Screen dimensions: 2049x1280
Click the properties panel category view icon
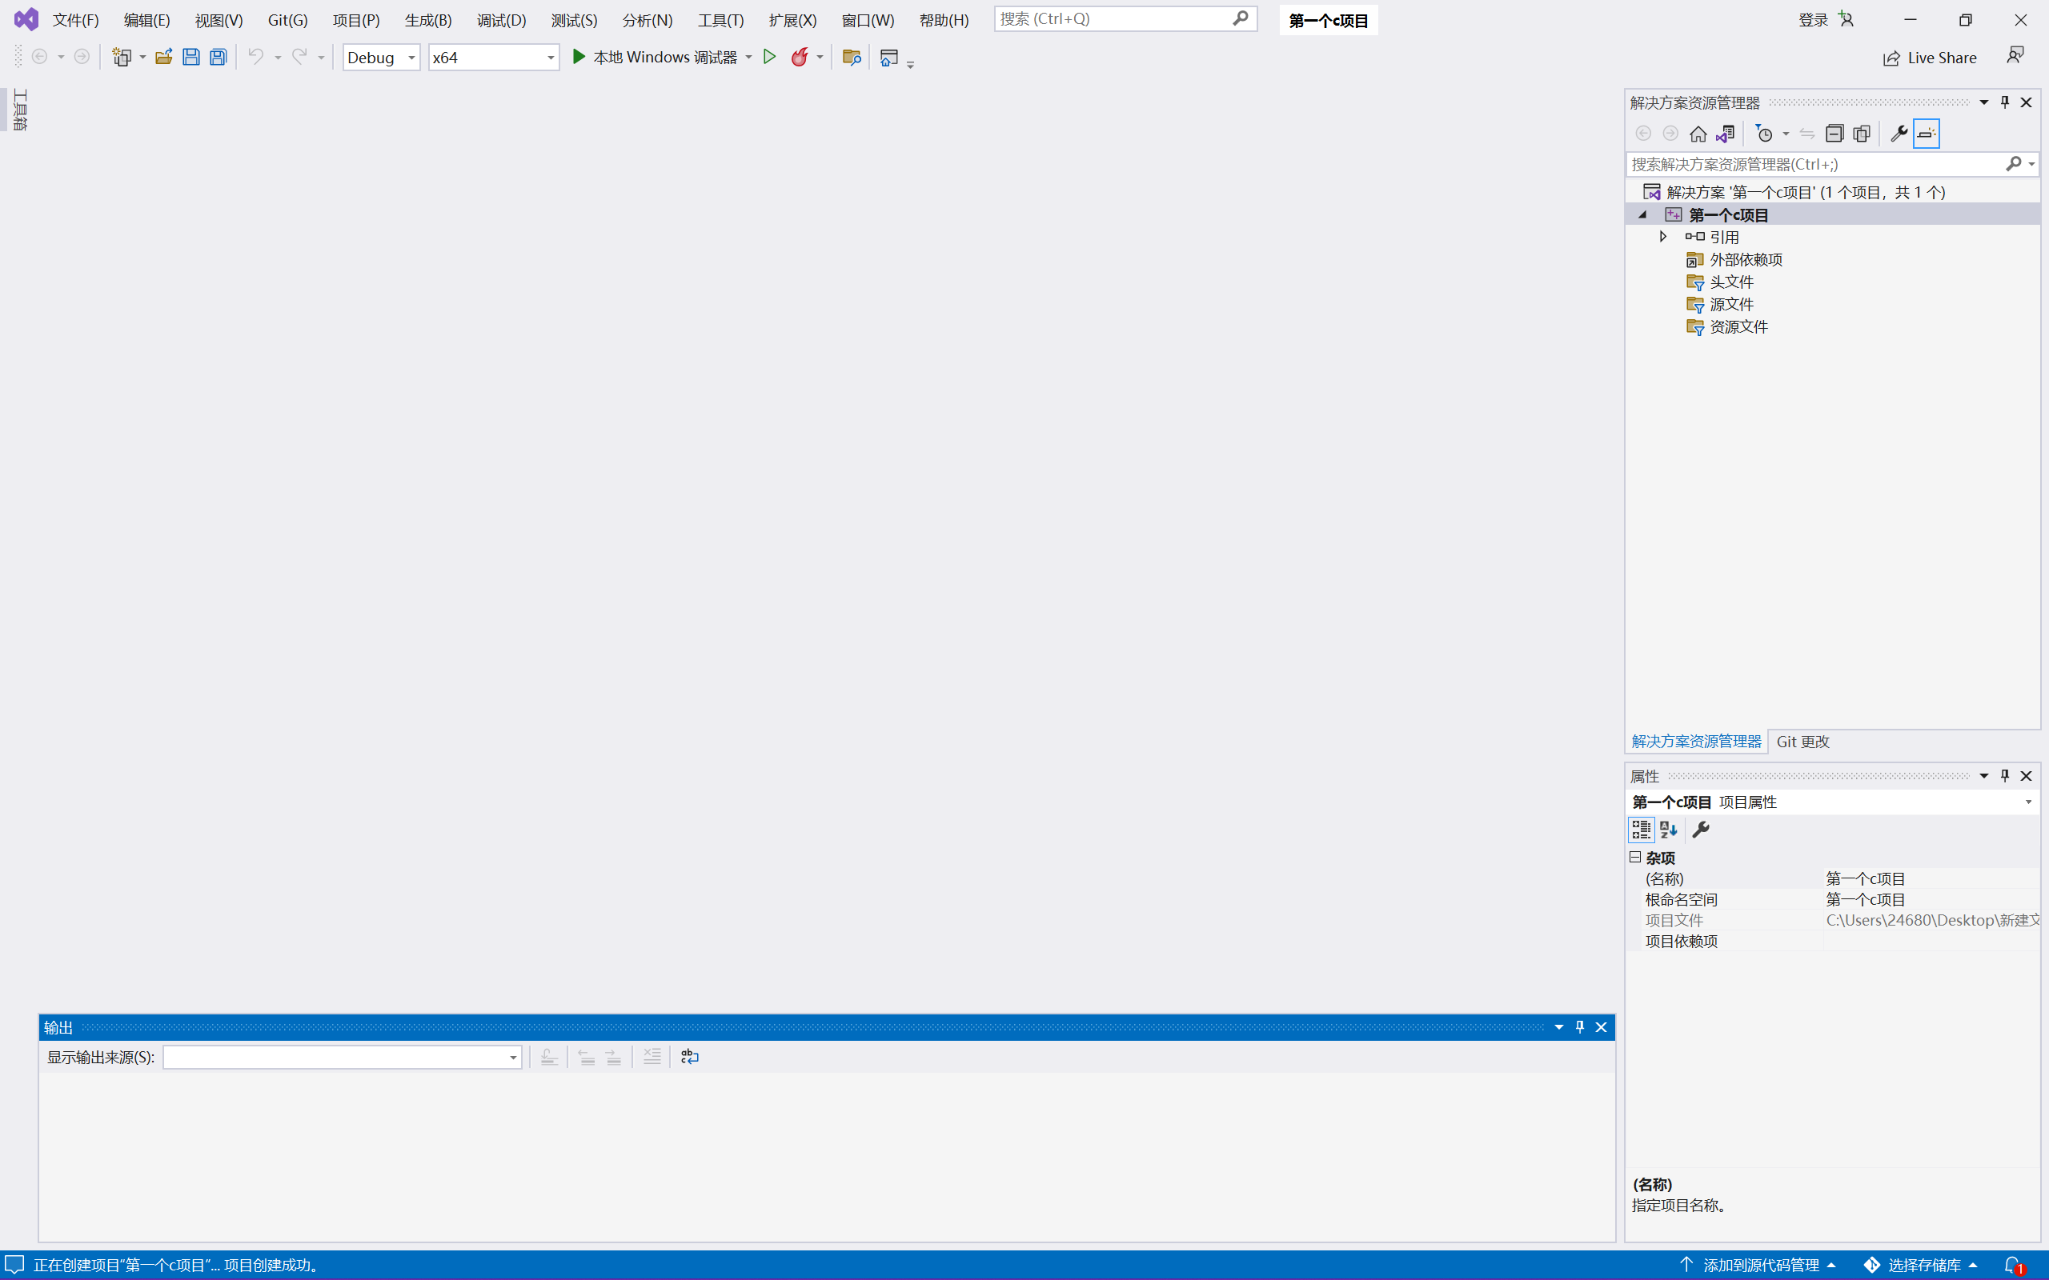(x=1642, y=829)
